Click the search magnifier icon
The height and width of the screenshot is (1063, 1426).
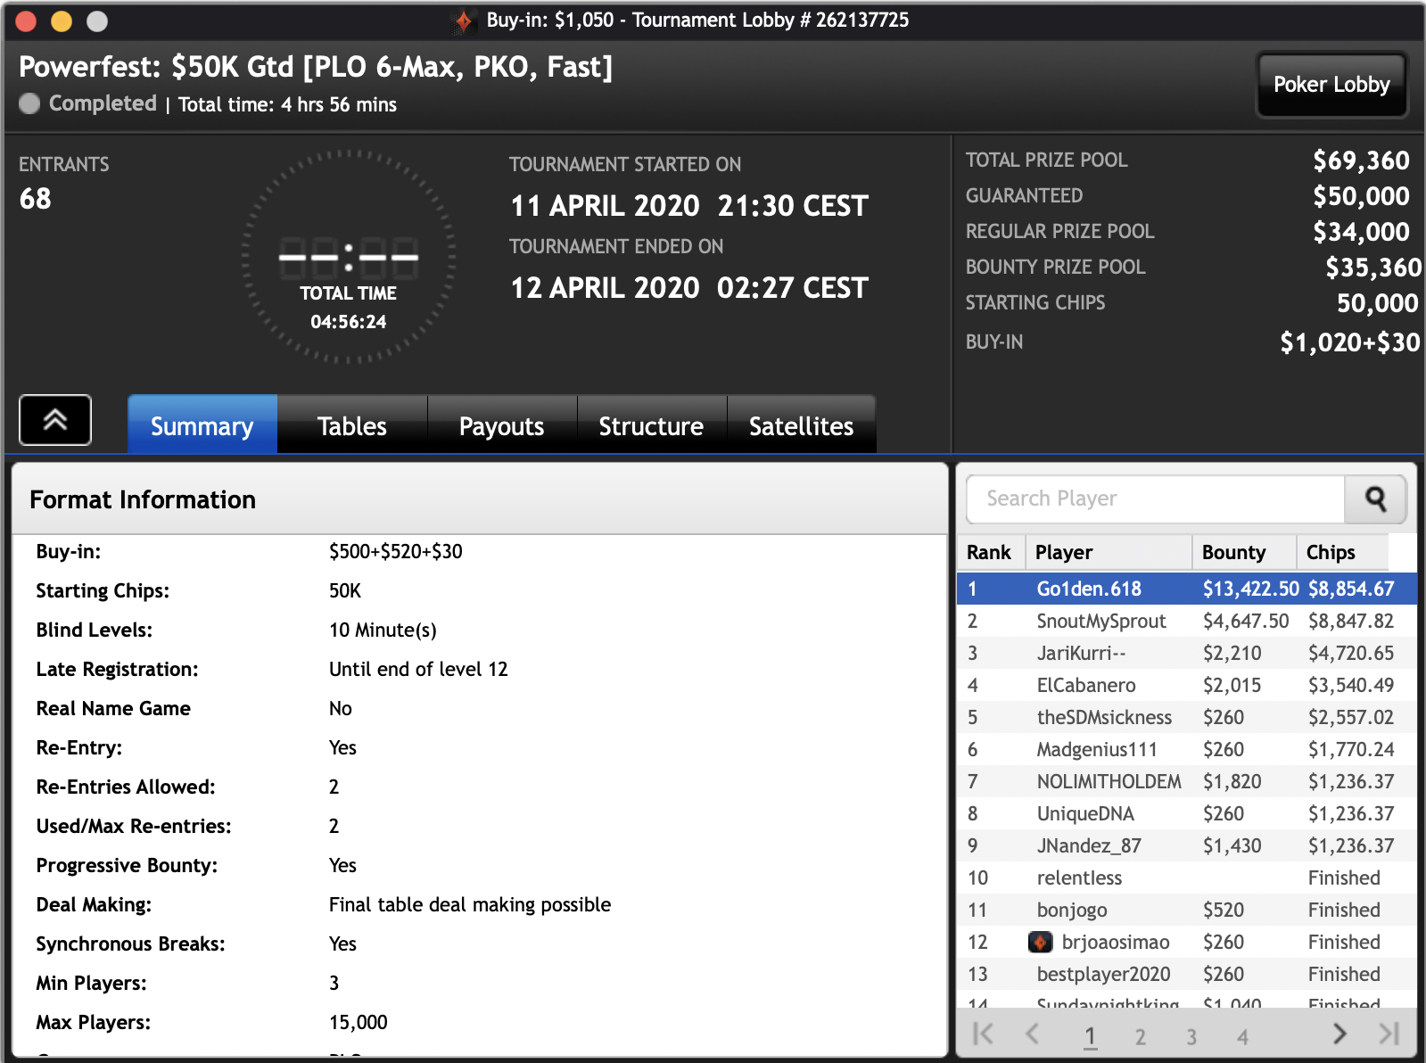click(x=1375, y=499)
